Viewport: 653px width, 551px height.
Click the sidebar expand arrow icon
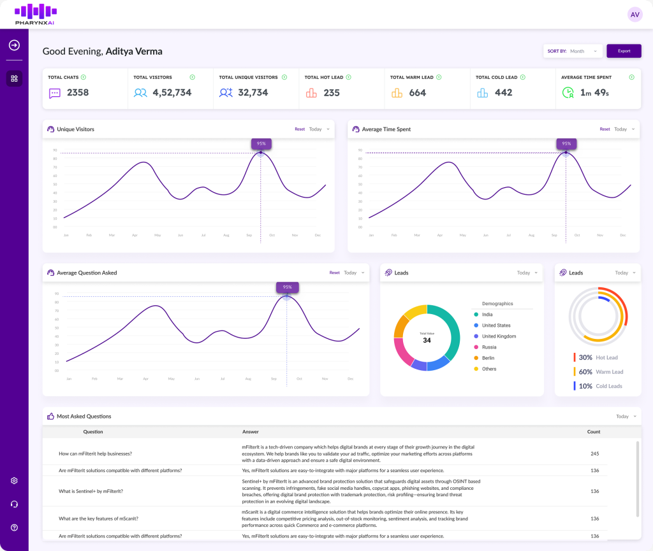(14, 45)
